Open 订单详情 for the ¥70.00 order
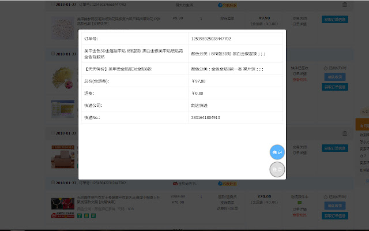This screenshot has width=369, height=231. pos(300,209)
